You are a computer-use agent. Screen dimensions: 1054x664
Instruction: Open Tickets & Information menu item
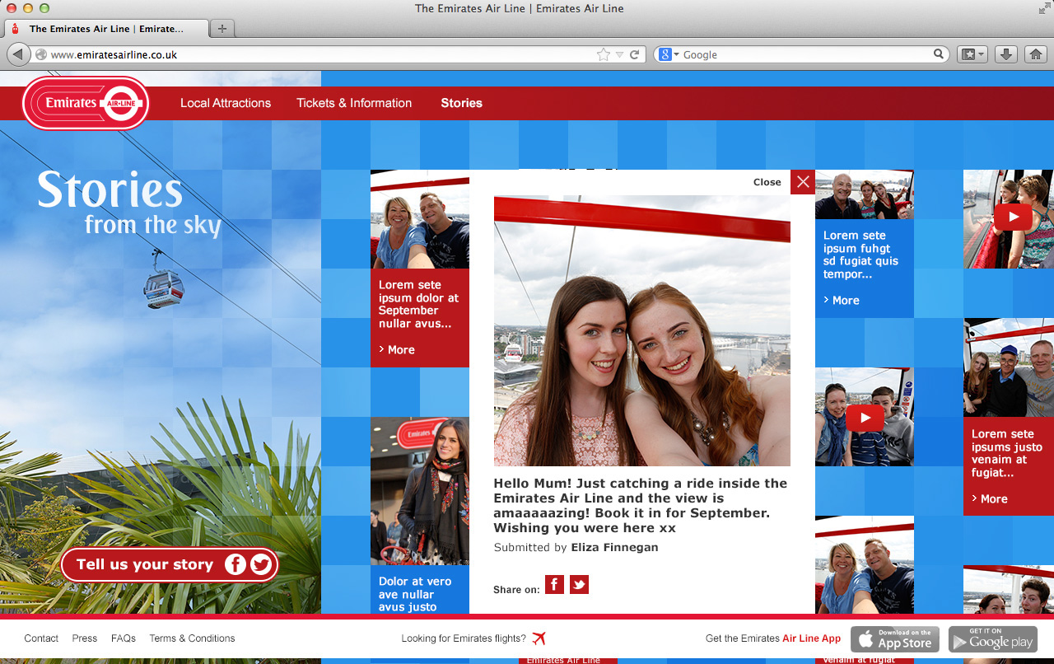click(354, 103)
